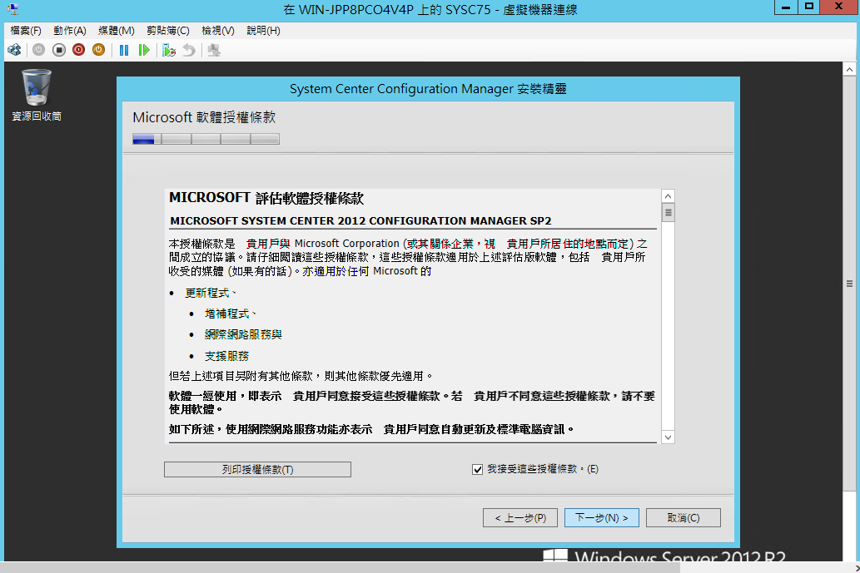
Task: Click the license text scrollbar thumb
Action: click(x=668, y=213)
